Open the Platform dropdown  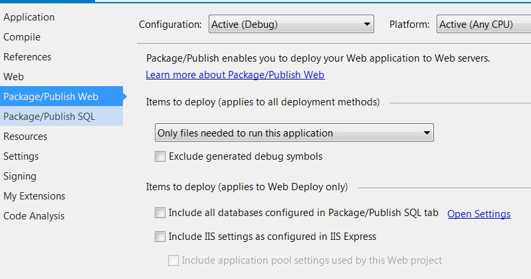tap(483, 25)
